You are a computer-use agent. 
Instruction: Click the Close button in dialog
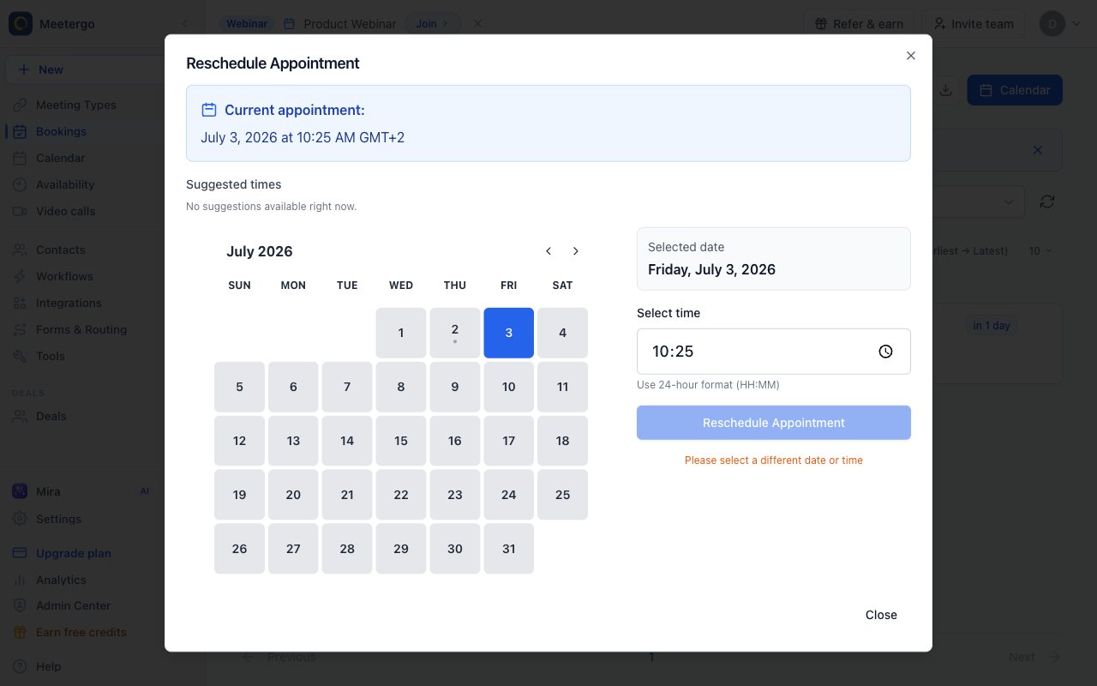click(881, 615)
